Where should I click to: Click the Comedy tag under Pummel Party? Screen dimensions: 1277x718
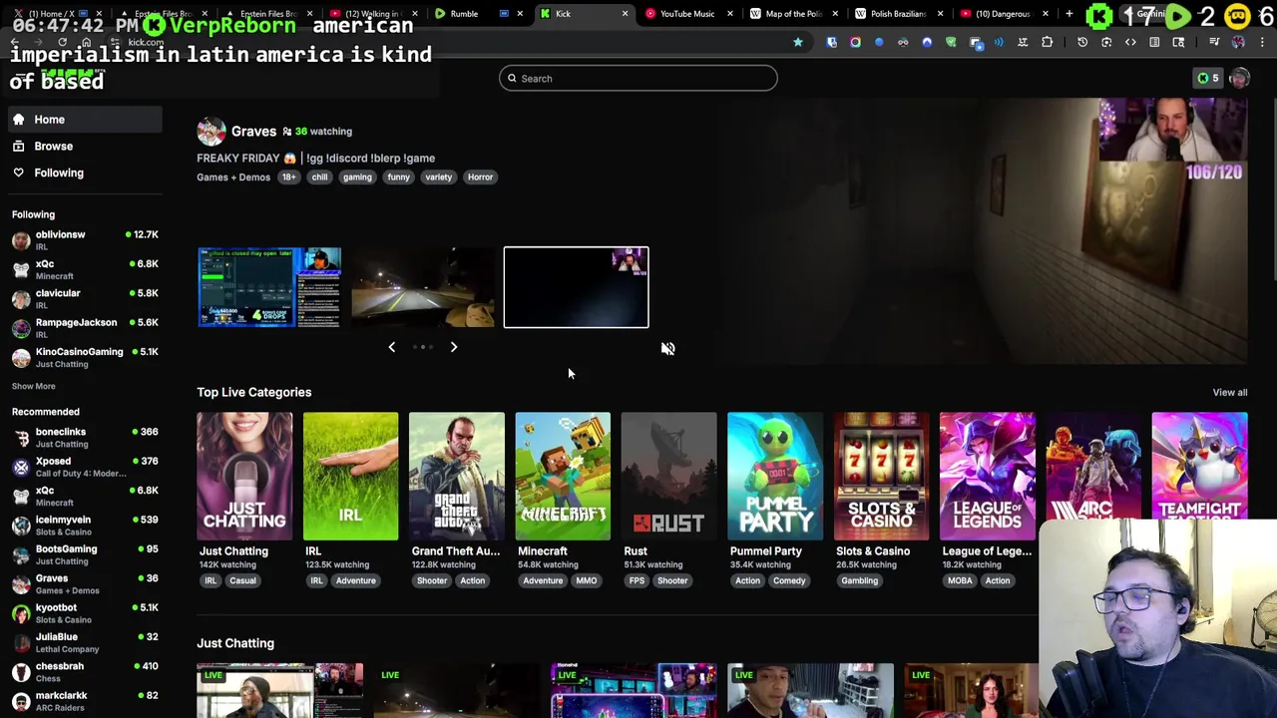coord(789,581)
